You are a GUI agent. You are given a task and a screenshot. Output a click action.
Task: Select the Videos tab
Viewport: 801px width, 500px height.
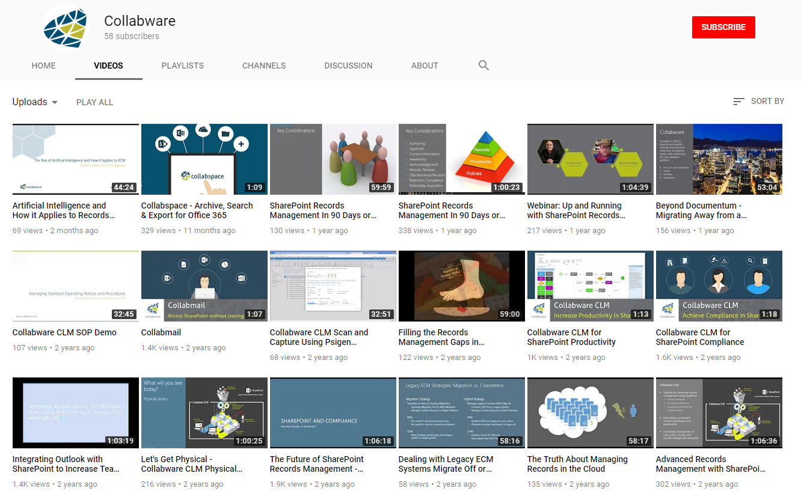point(109,66)
